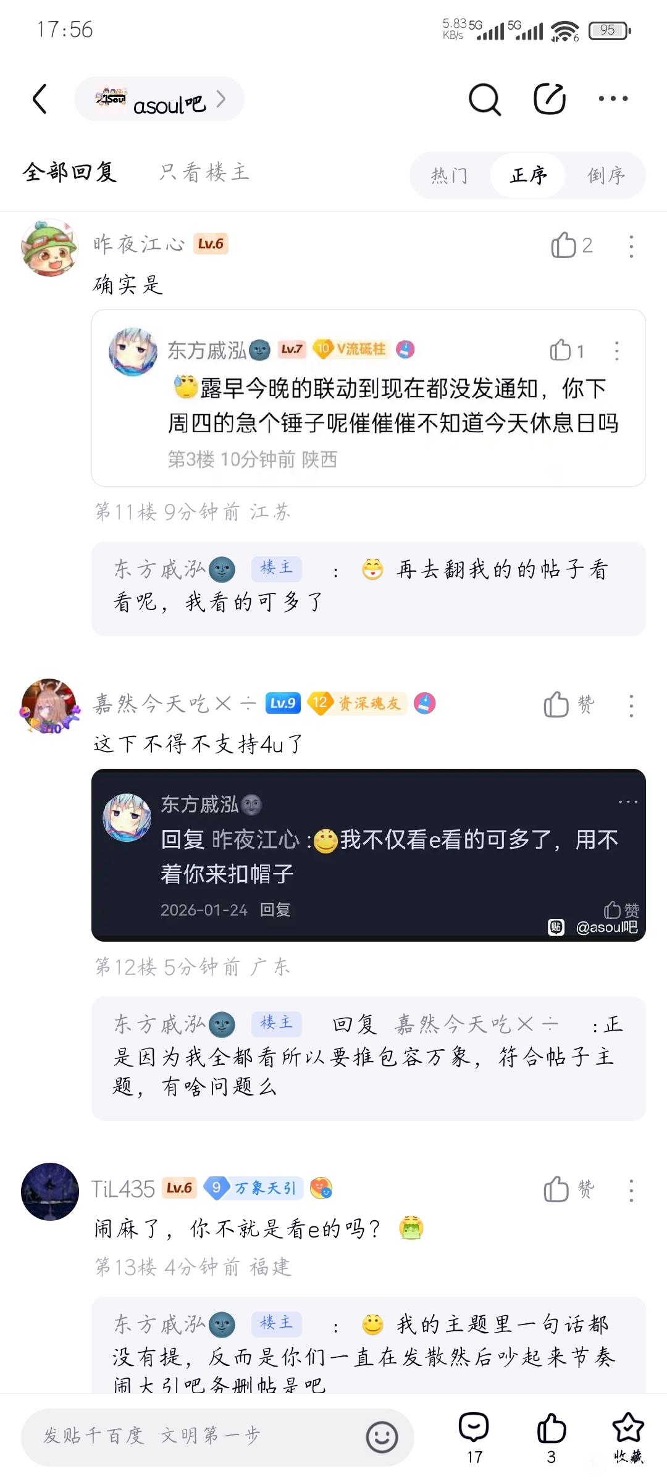The width and height of the screenshot is (667, 1482).
Task: Select the 正序 sort option
Action: 528,175
